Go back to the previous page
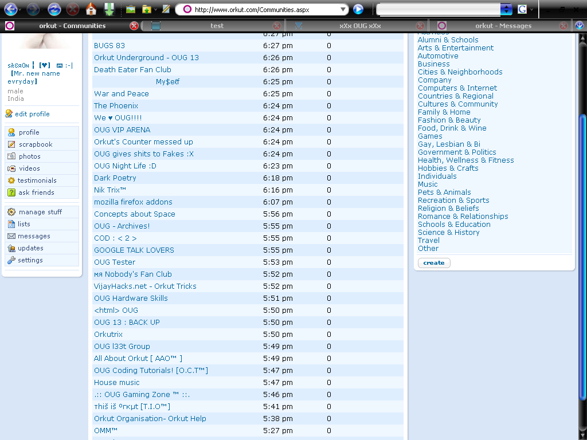The image size is (587, 440). pyautogui.click(x=10, y=9)
